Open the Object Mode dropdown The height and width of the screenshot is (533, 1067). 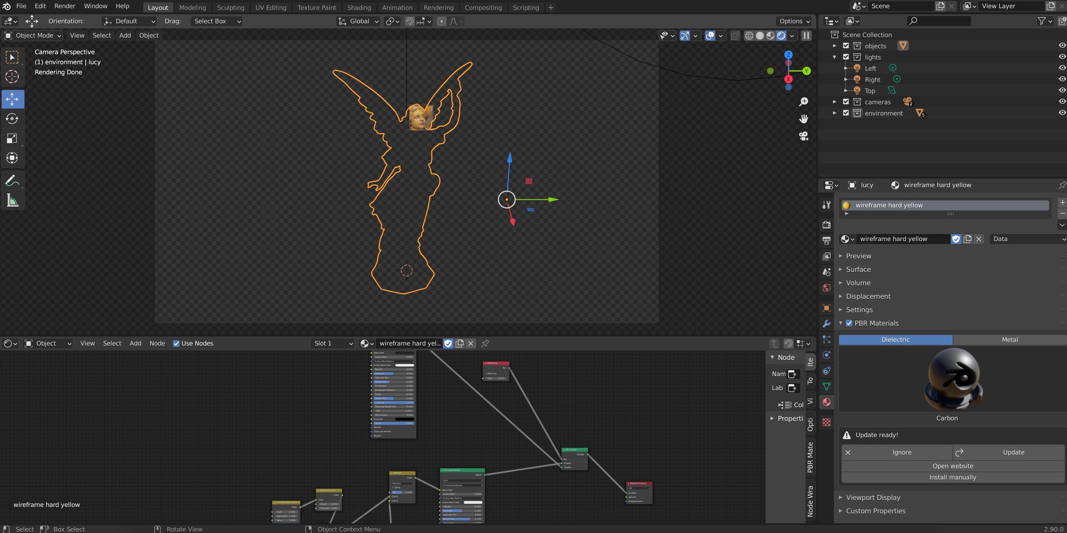click(x=32, y=35)
